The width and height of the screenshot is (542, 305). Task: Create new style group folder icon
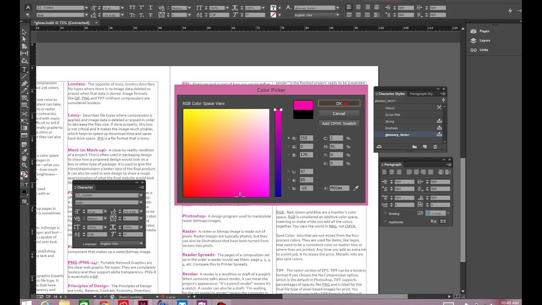(415, 147)
